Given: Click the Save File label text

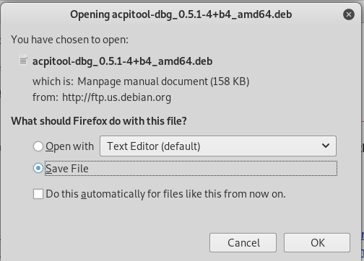Looking at the screenshot, I should (x=67, y=169).
